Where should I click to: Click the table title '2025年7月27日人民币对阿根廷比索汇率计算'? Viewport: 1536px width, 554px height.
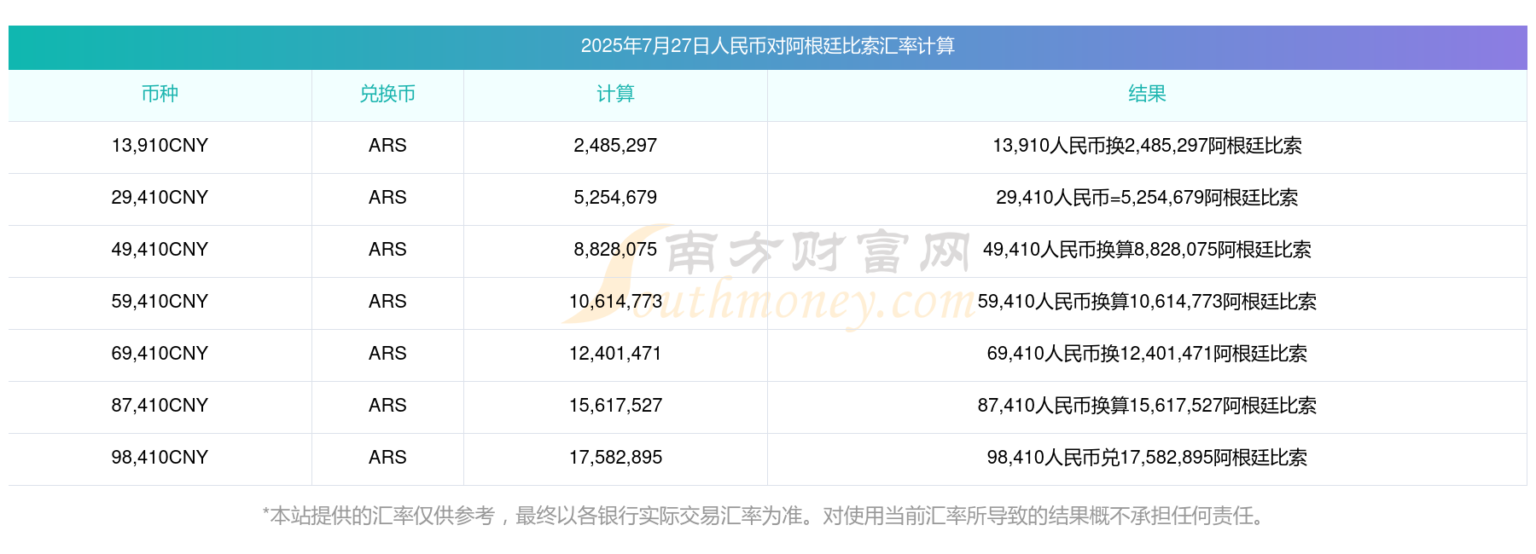[767, 46]
